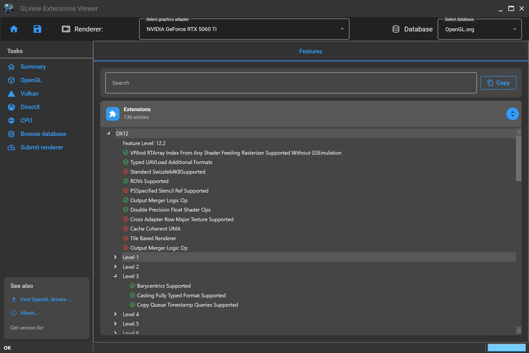This screenshot has width=529, height=353.
Task: Click red cross icon for Standard Swizzle64KBSupported
Action: click(x=126, y=172)
